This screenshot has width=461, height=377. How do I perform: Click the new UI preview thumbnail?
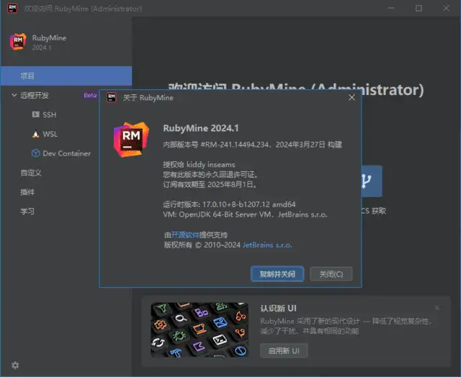click(200, 330)
